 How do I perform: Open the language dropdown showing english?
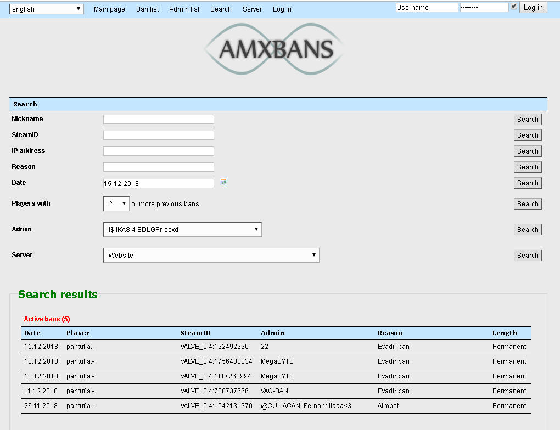tap(47, 9)
